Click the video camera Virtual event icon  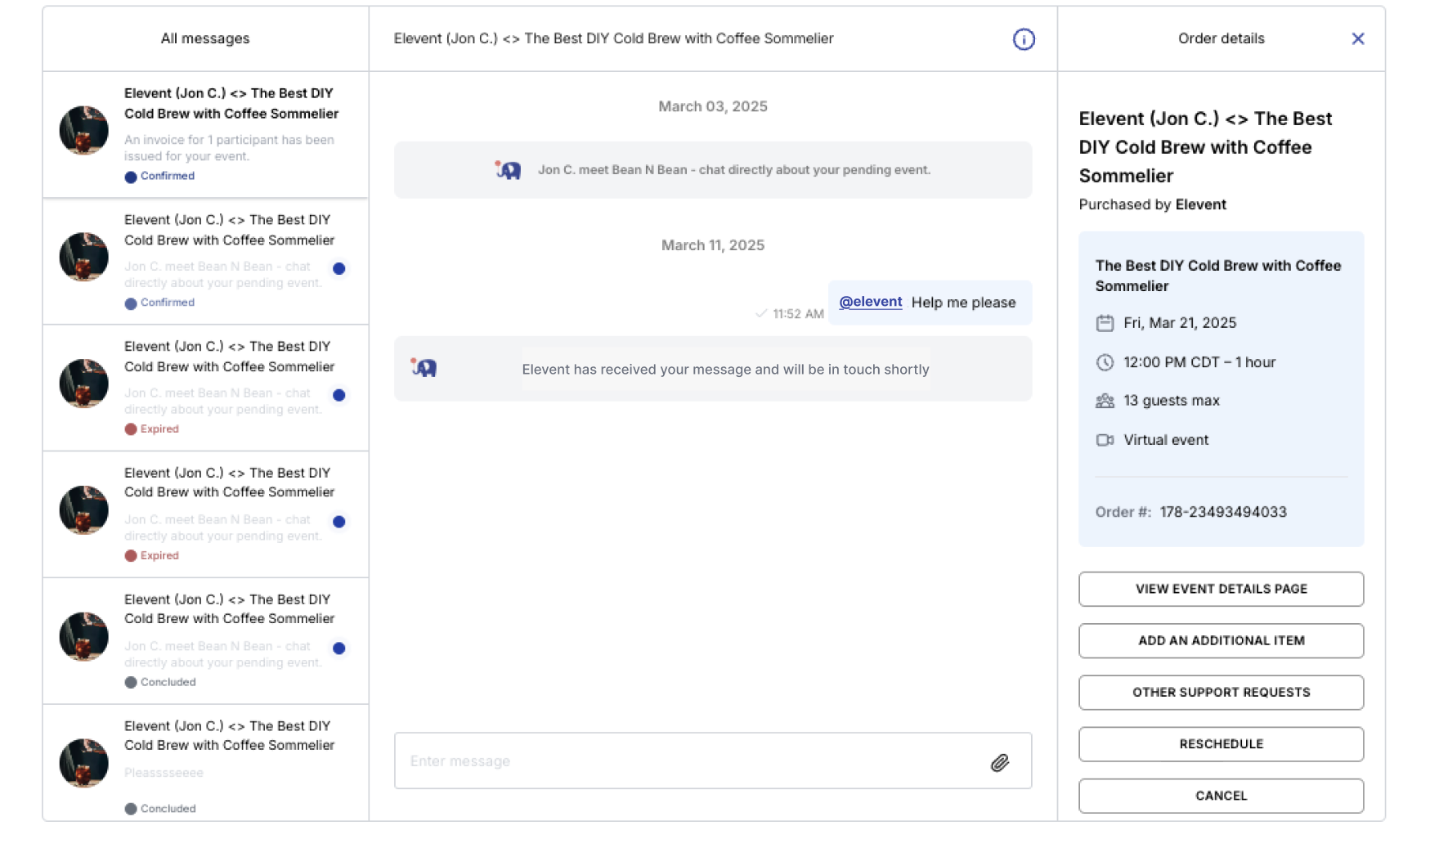coord(1104,440)
